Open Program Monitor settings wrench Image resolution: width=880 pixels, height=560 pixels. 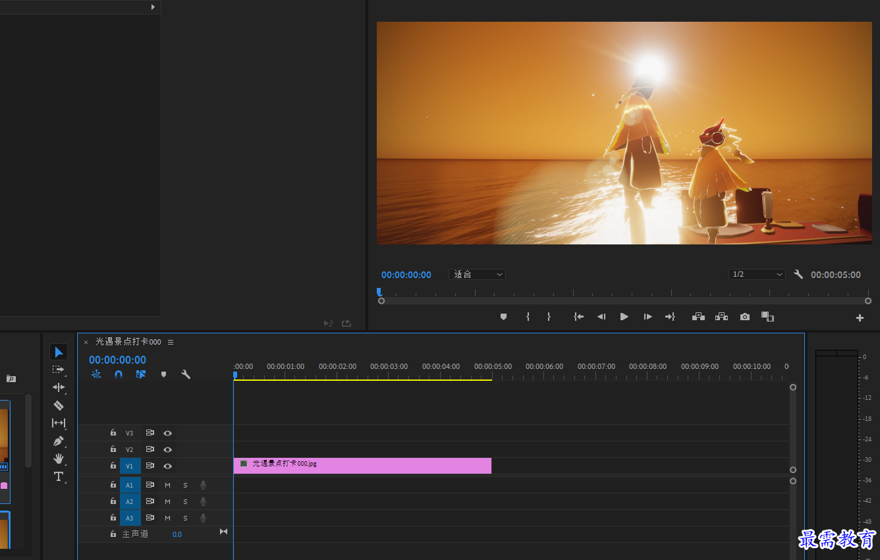pos(798,274)
